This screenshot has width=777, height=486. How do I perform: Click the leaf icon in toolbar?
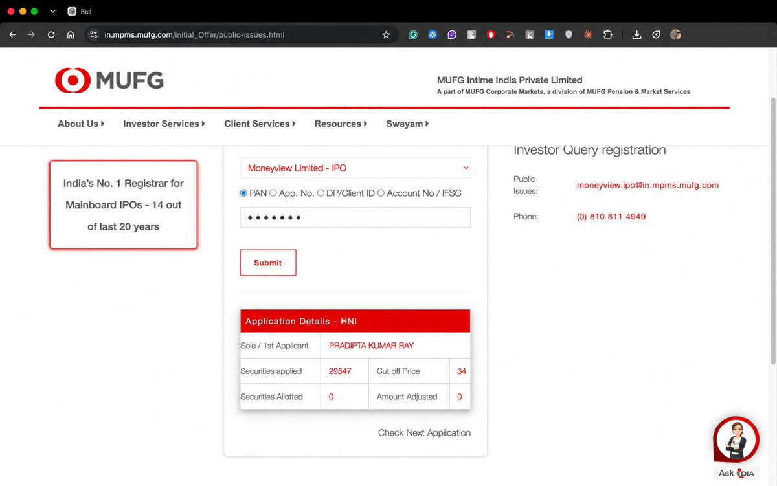pos(656,35)
